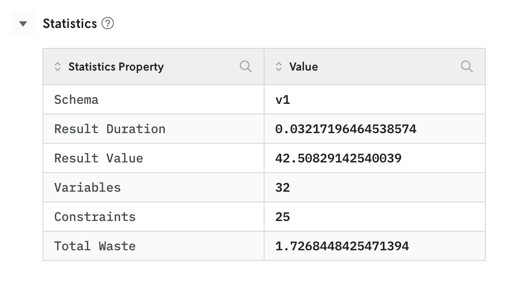Collapse the Statistics section arrow

click(23, 24)
